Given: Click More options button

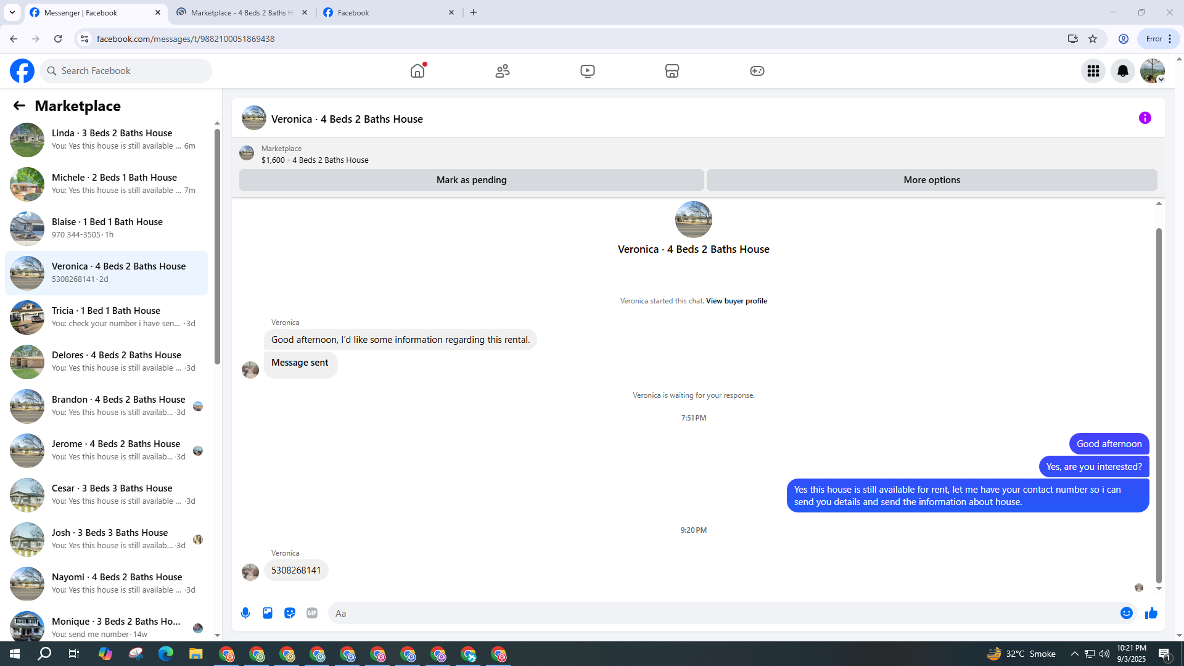Looking at the screenshot, I should pos(932,180).
